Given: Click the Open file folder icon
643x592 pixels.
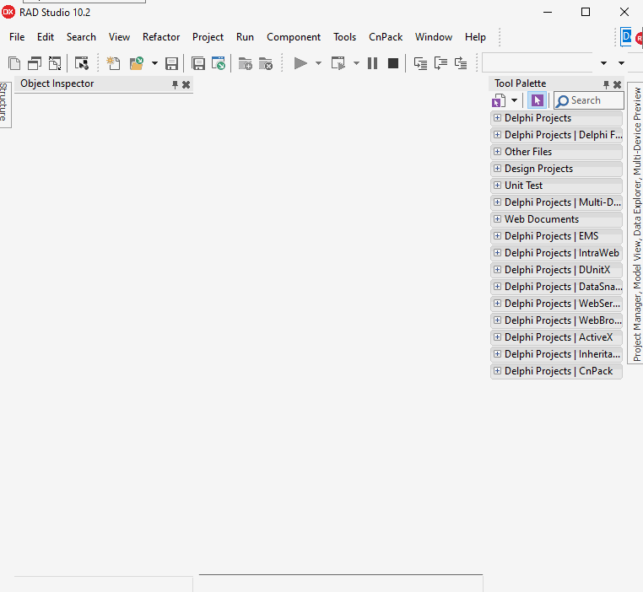Looking at the screenshot, I should [137, 63].
